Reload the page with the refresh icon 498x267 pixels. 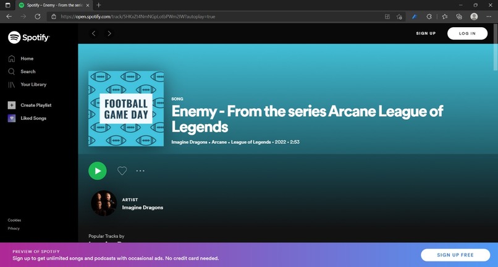pos(38,17)
